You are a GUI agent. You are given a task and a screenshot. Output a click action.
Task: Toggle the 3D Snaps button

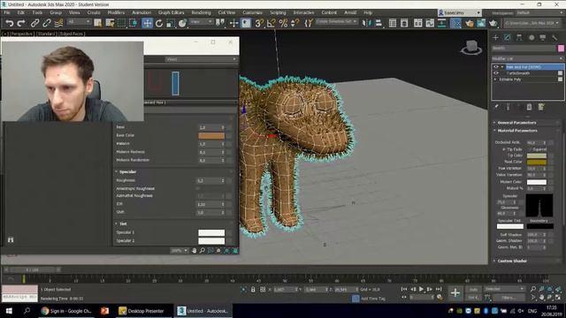pyautogui.click(x=259, y=24)
